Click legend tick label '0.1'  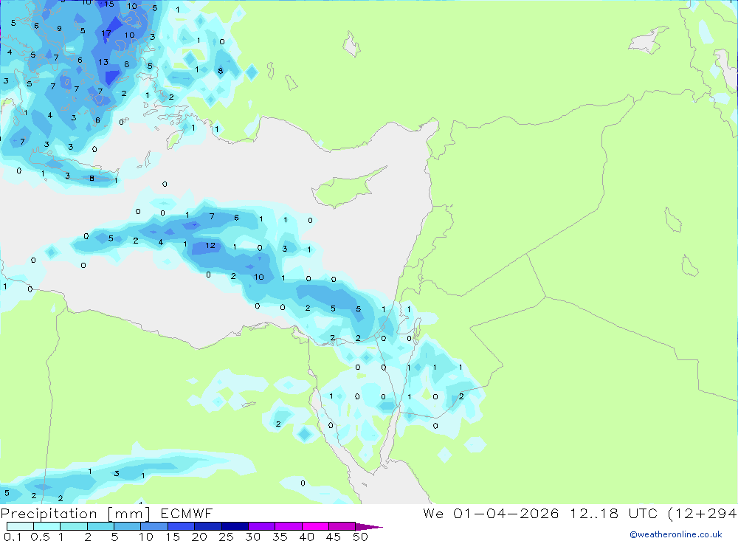coord(13,537)
